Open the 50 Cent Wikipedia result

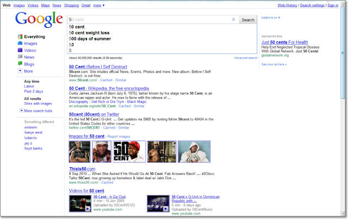[109, 88]
